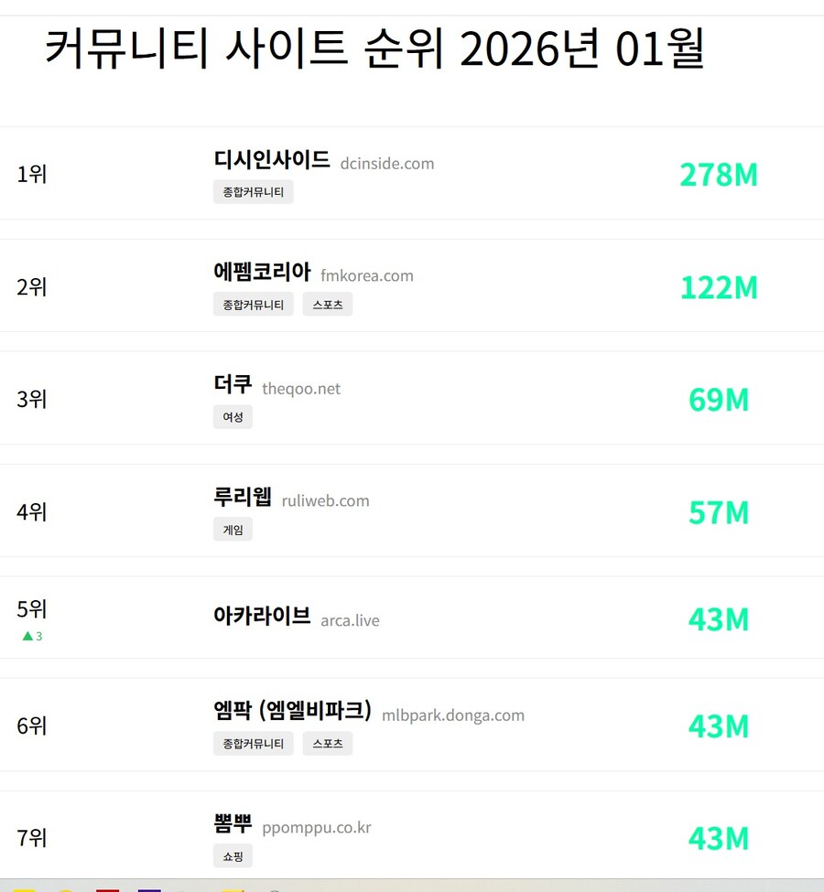Click the mlbpark.donga.com domain link

(x=452, y=715)
